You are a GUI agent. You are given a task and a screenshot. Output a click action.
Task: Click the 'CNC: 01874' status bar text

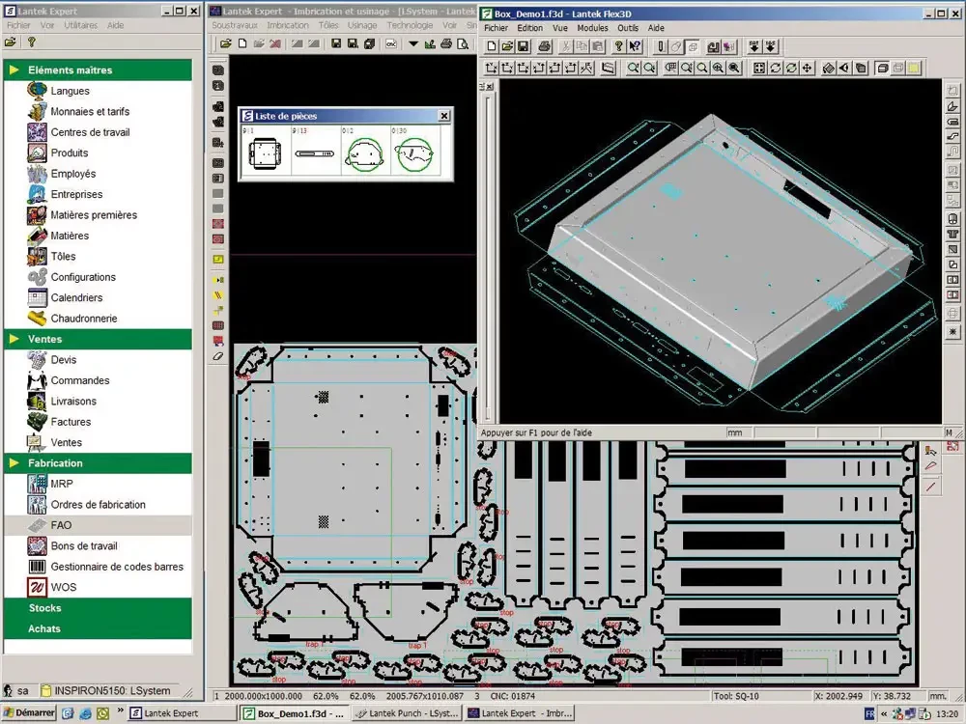[513, 696]
